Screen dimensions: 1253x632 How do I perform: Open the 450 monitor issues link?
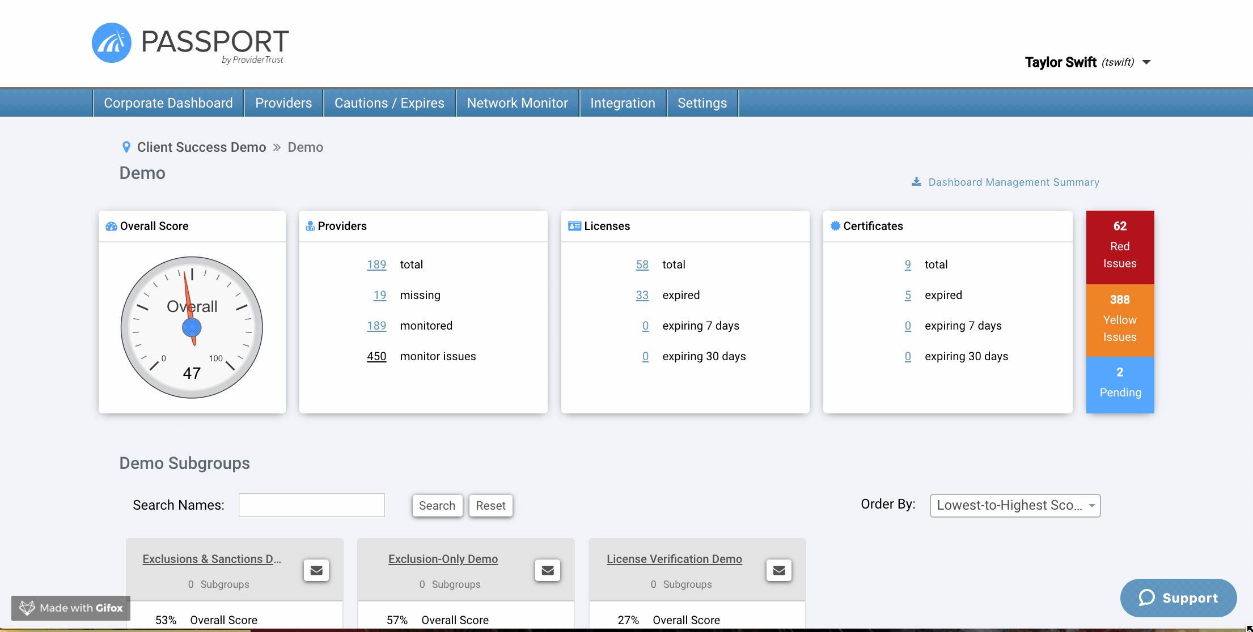[376, 356]
